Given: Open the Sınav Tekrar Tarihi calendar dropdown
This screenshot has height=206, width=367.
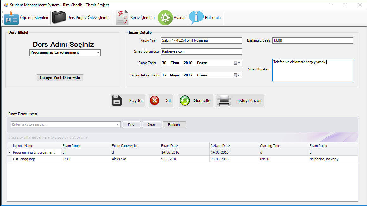Looking at the screenshot, I should click(x=237, y=75).
